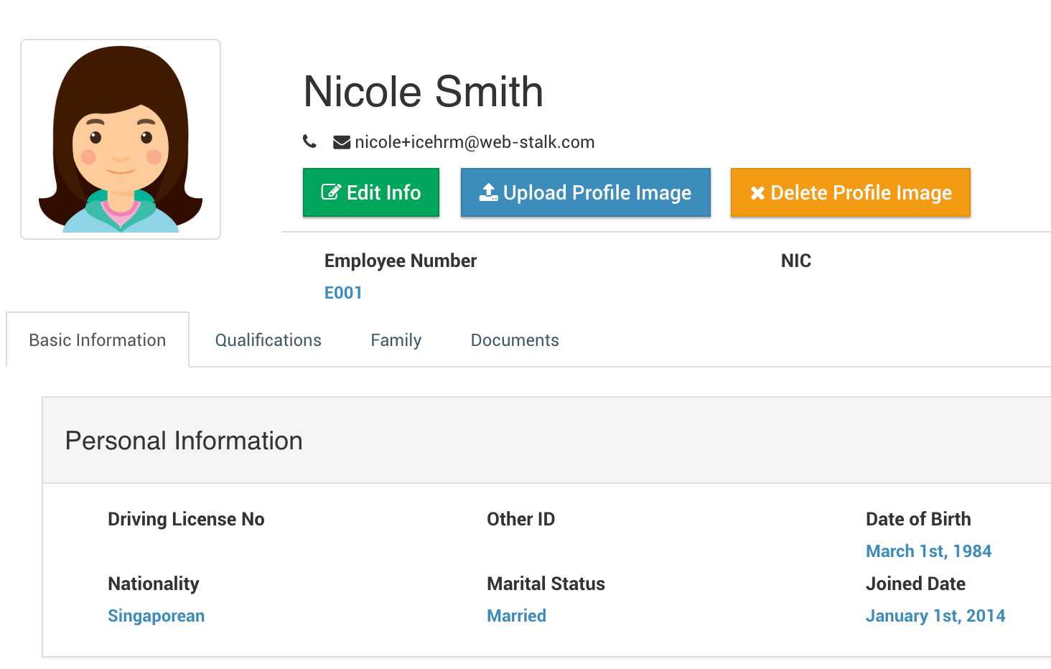The image size is (1051, 669).
Task: Click the Delete Profile Image button
Action: pyautogui.click(x=850, y=192)
